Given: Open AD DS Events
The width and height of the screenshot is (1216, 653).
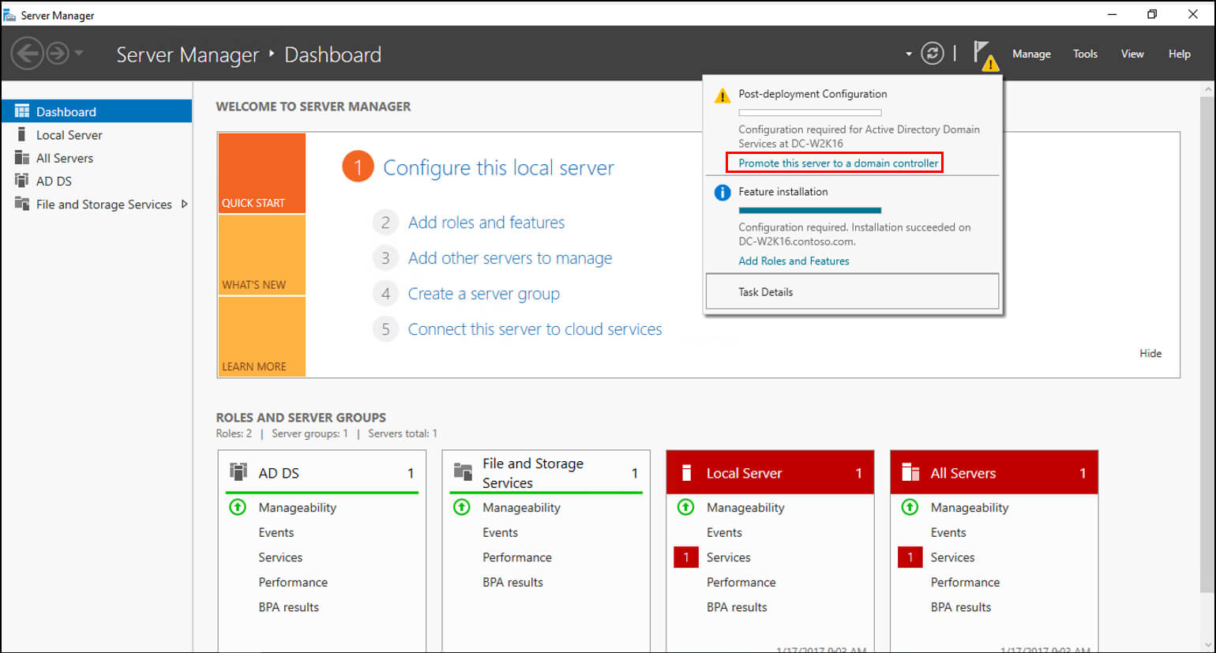Looking at the screenshot, I should tap(276, 532).
